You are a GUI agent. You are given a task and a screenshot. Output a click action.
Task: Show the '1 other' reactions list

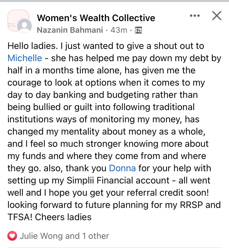tap(95, 236)
